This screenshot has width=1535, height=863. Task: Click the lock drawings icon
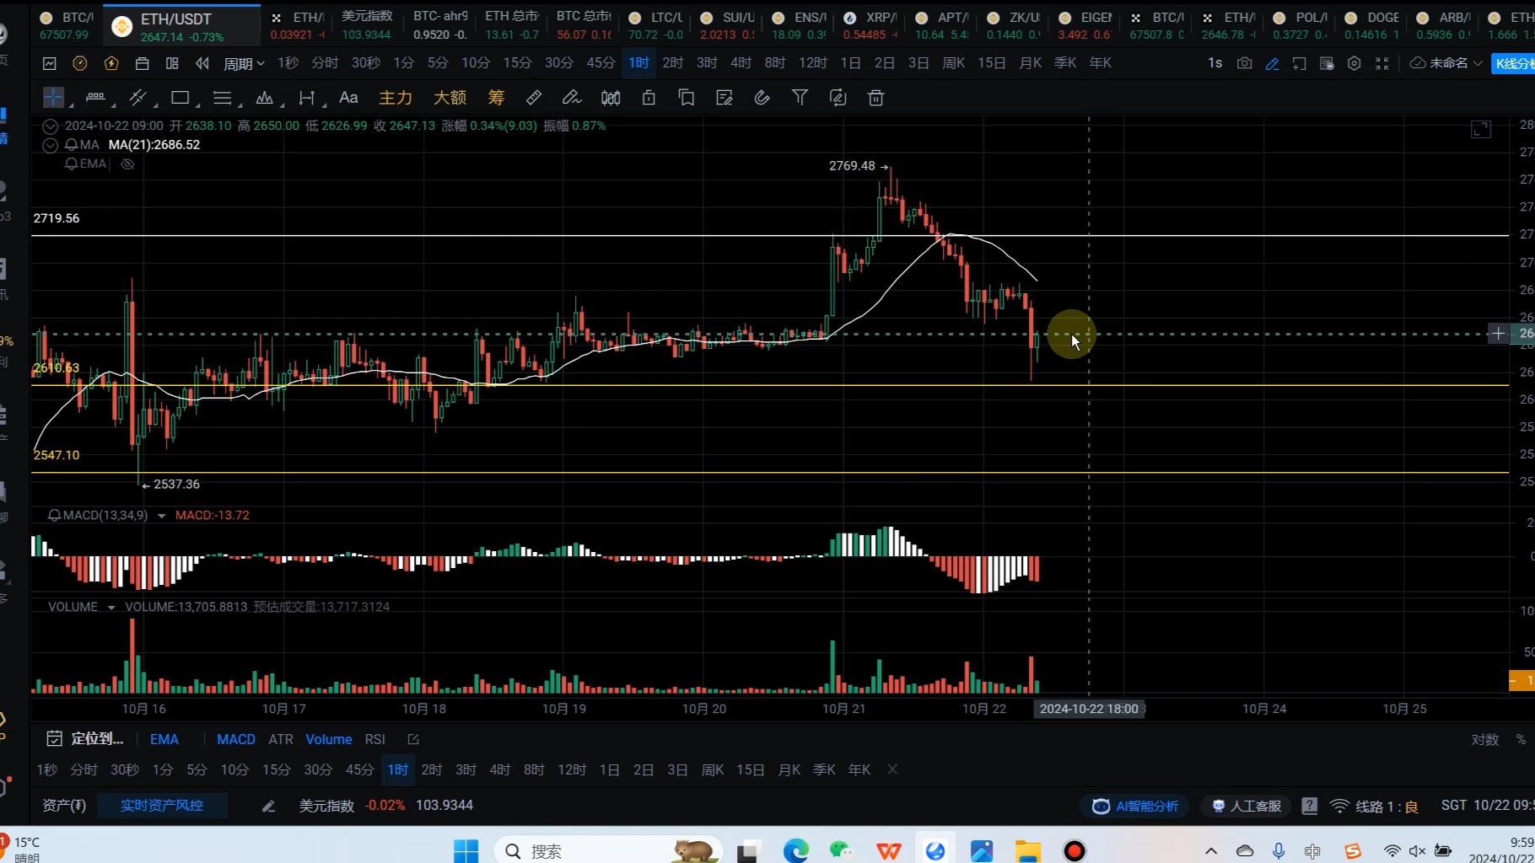pos(649,98)
